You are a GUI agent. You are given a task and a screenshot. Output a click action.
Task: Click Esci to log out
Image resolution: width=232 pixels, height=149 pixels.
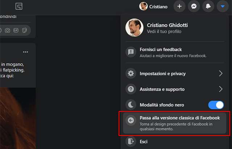[x=144, y=141]
